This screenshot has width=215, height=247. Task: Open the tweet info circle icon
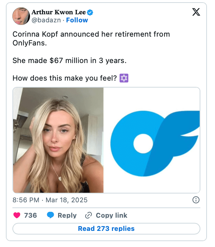[196, 200]
